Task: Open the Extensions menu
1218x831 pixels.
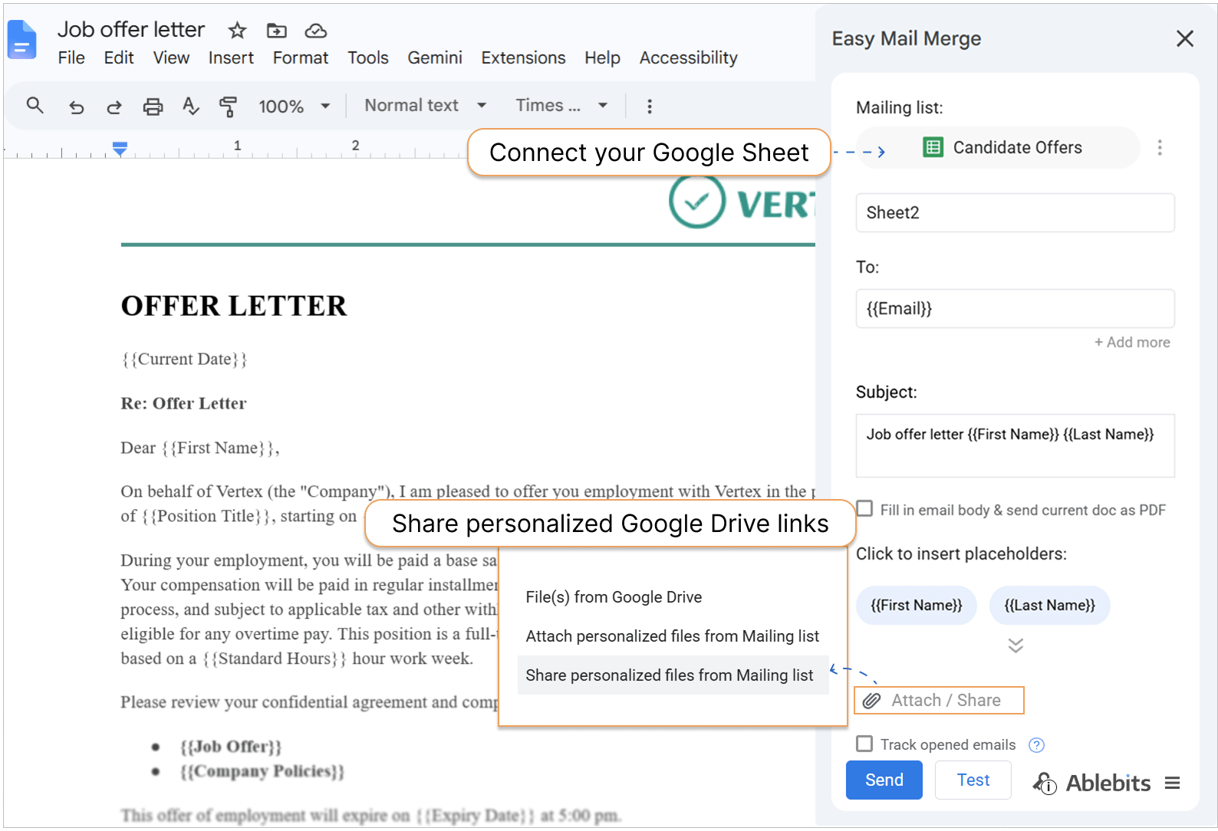Action: 523,58
